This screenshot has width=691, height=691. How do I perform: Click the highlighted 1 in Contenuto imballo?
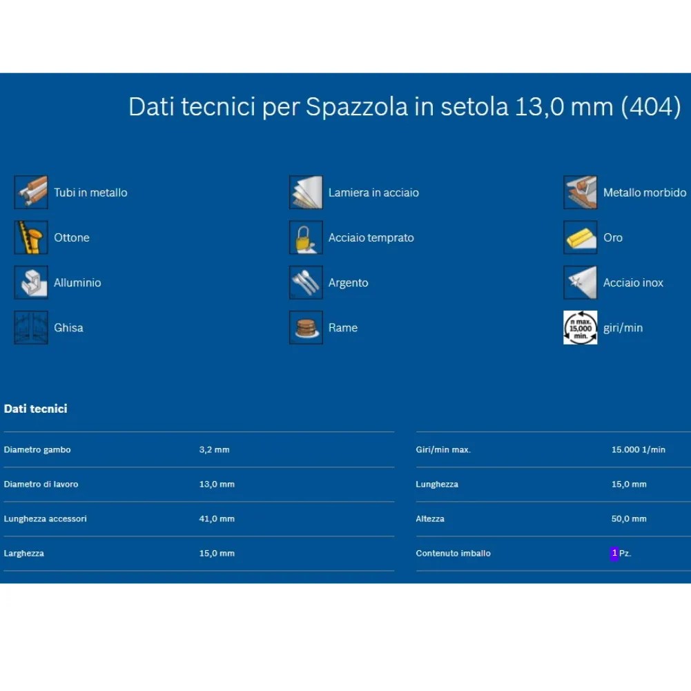(614, 553)
